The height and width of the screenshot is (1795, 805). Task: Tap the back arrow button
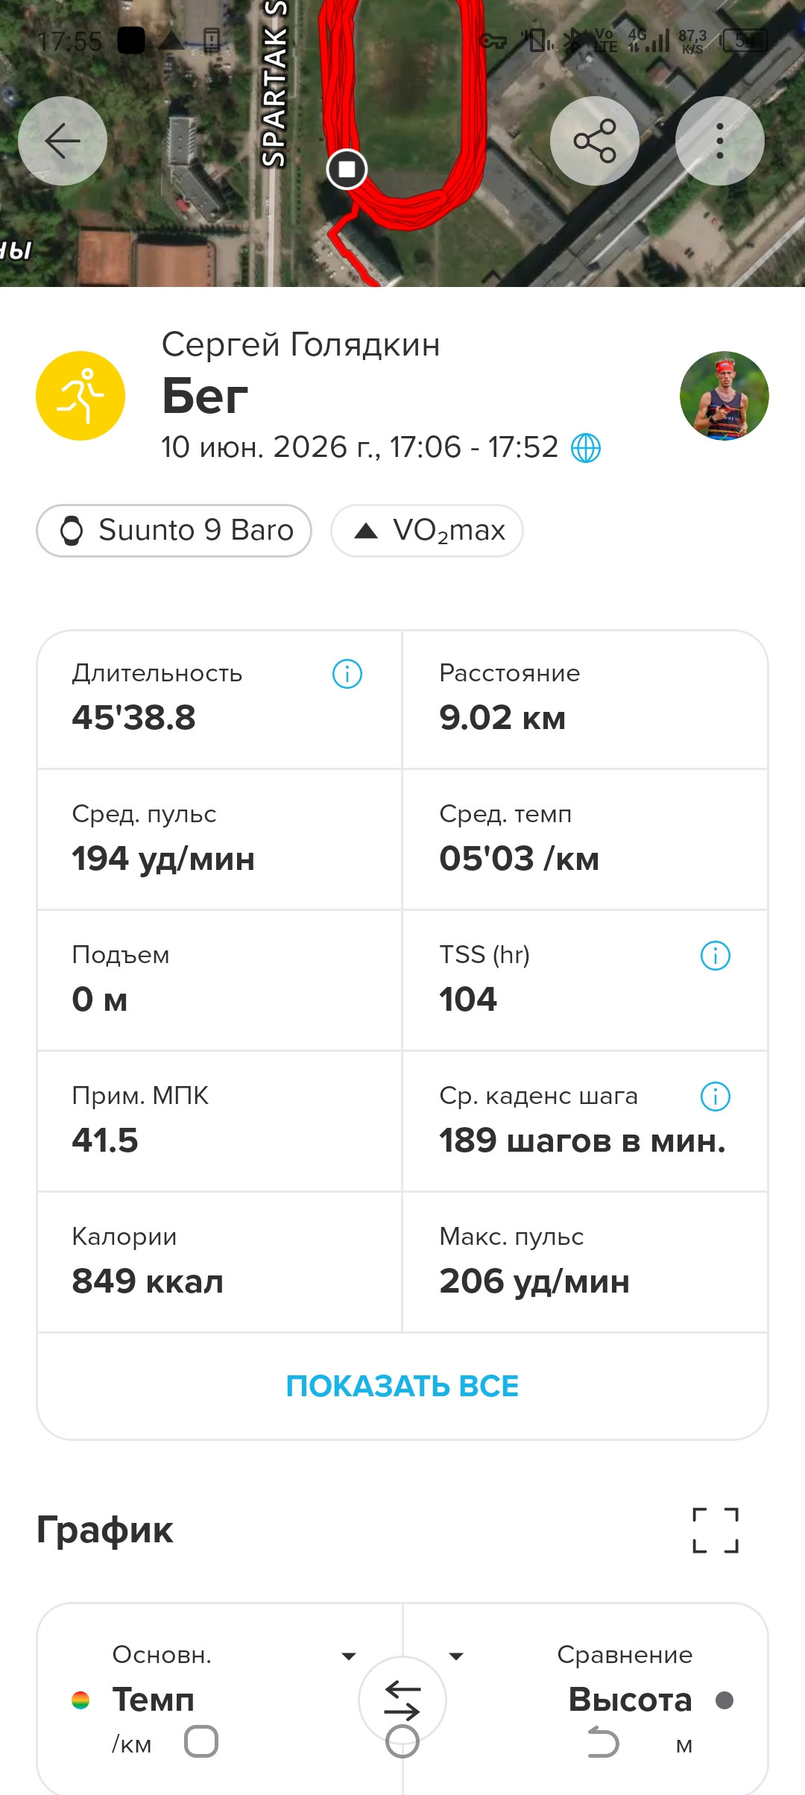pyautogui.click(x=63, y=141)
